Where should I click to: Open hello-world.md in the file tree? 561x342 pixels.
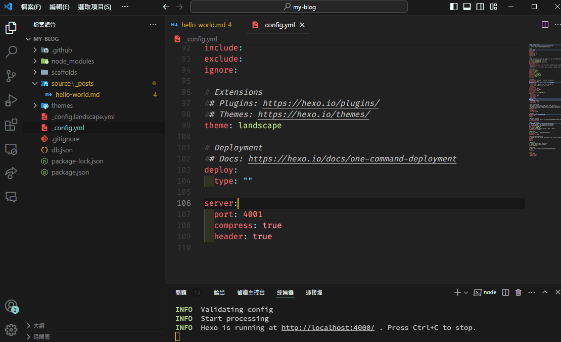(x=77, y=95)
